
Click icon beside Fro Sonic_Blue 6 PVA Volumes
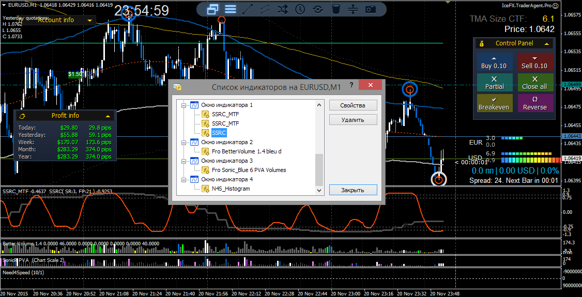[206, 170]
